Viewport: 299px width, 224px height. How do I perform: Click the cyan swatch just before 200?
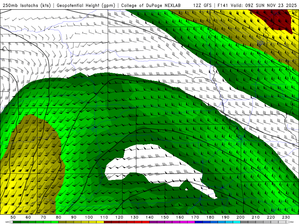point(237,222)
